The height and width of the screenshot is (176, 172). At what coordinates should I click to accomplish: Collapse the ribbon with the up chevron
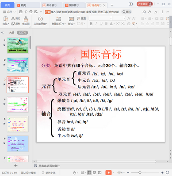[168, 12]
